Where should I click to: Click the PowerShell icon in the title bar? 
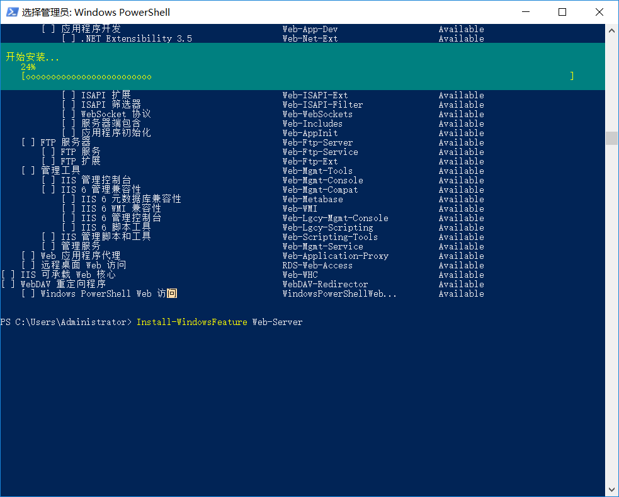pos(11,12)
